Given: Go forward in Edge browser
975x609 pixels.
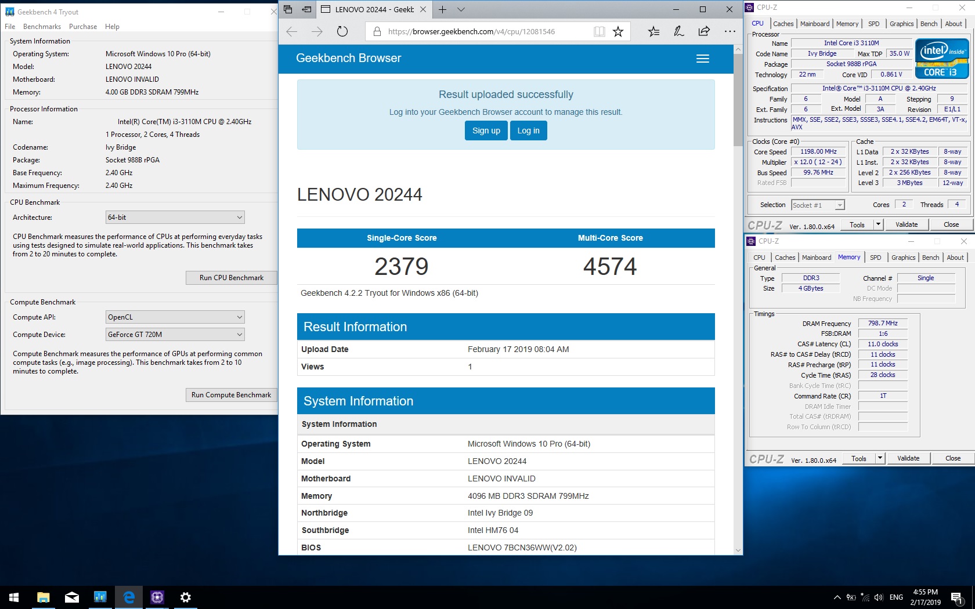Looking at the screenshot, I should pos(317,31).
